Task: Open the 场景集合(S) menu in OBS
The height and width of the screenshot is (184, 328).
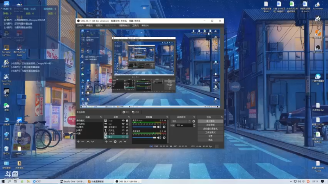Action: click(124, 25)
